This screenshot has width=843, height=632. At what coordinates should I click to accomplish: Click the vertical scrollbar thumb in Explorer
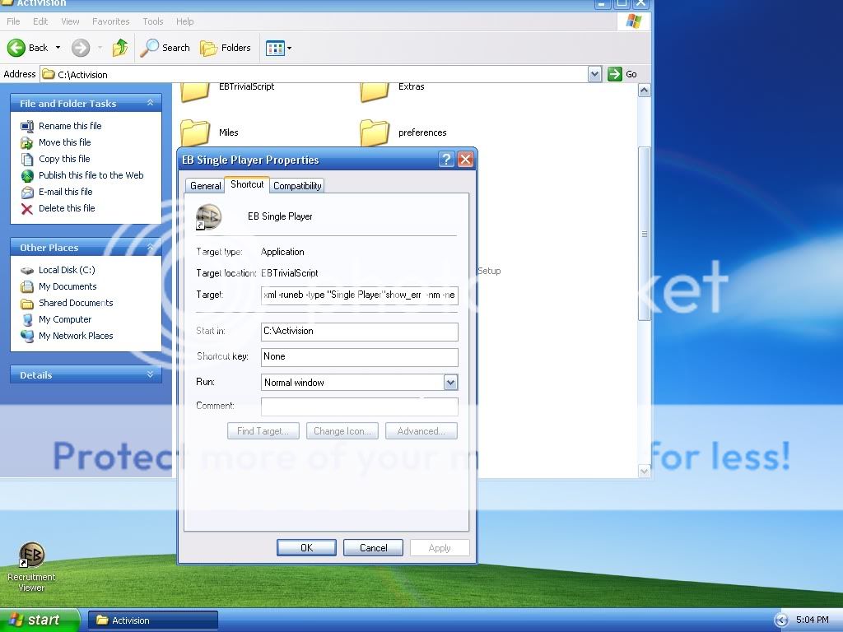(x=644, y=234)
